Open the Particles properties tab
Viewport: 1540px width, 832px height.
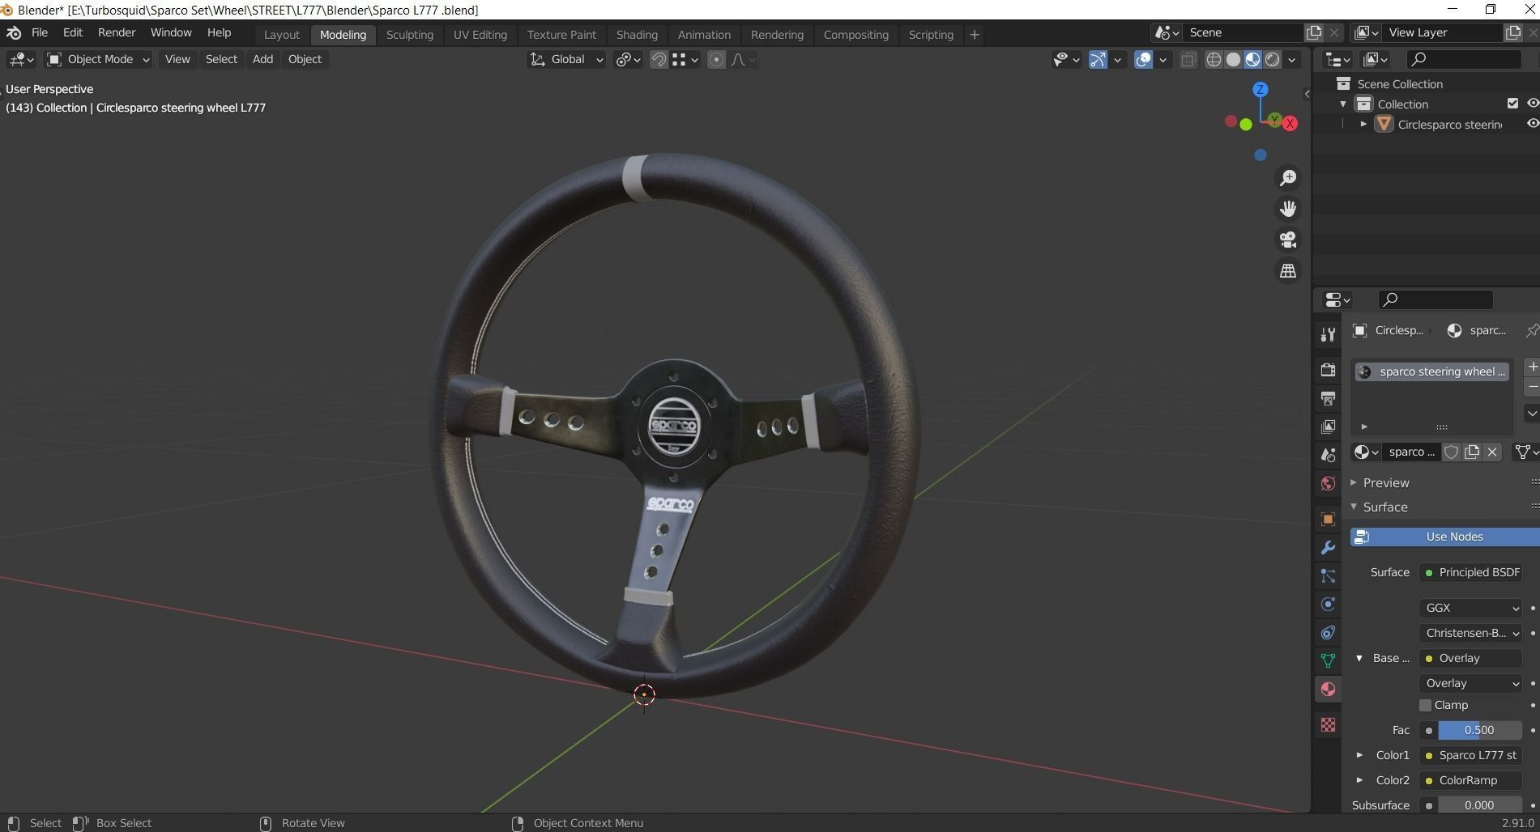point(1328,576)
